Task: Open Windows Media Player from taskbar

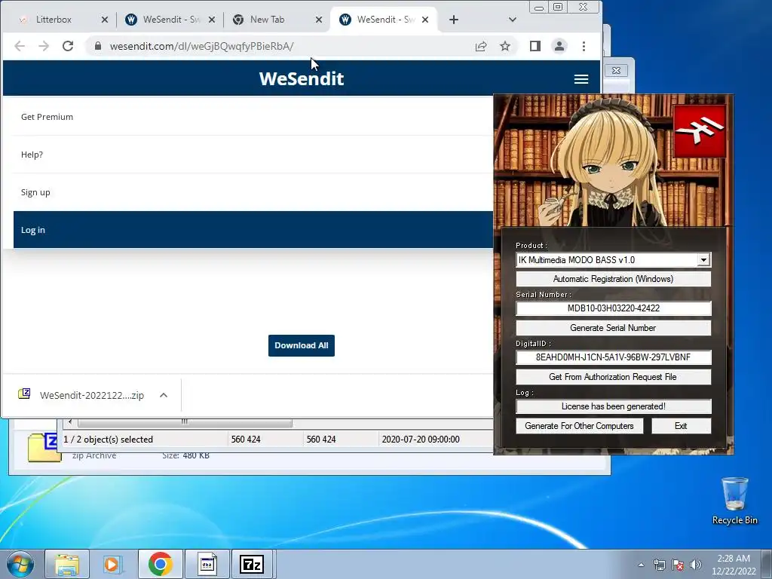Action: click(113, 564)
